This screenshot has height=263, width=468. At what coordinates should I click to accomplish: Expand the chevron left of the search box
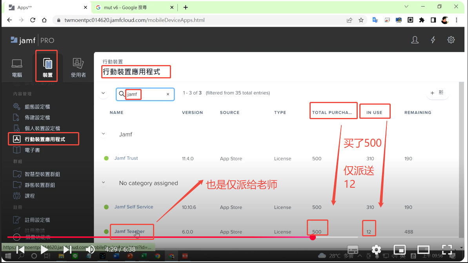[104, 93]
